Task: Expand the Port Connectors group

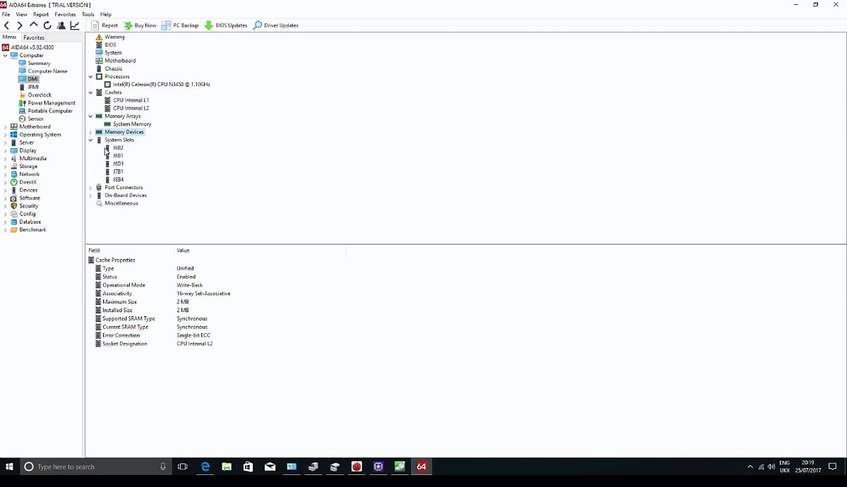Action: click(x=90, y=188)
